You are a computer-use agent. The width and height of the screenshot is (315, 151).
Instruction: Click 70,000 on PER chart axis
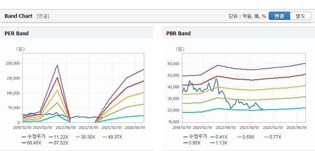click(x=14, y=108)
